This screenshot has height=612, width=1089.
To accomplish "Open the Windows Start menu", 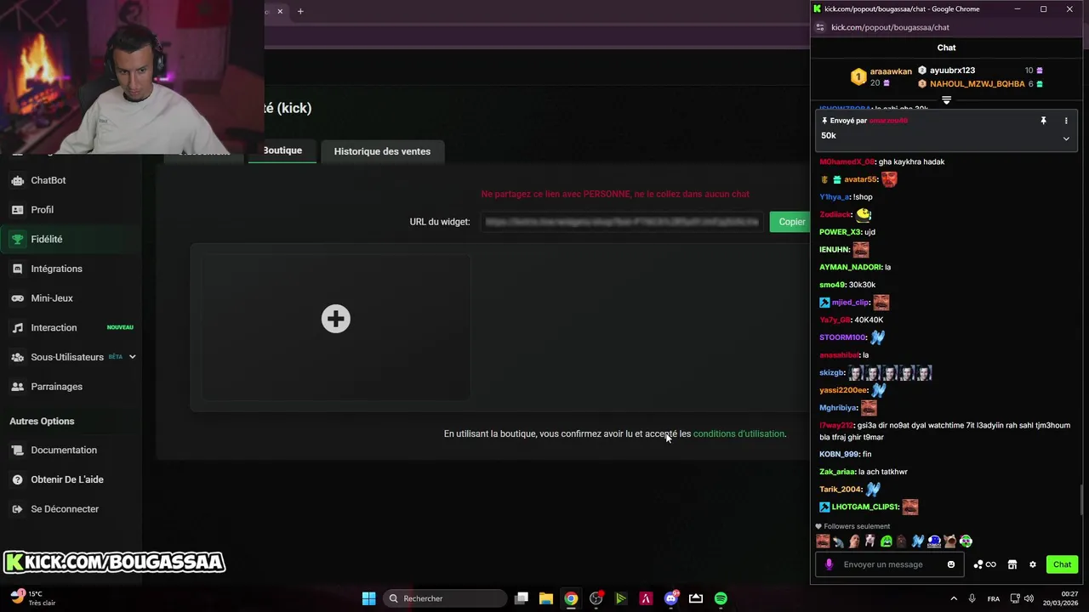I will (368, 598).
